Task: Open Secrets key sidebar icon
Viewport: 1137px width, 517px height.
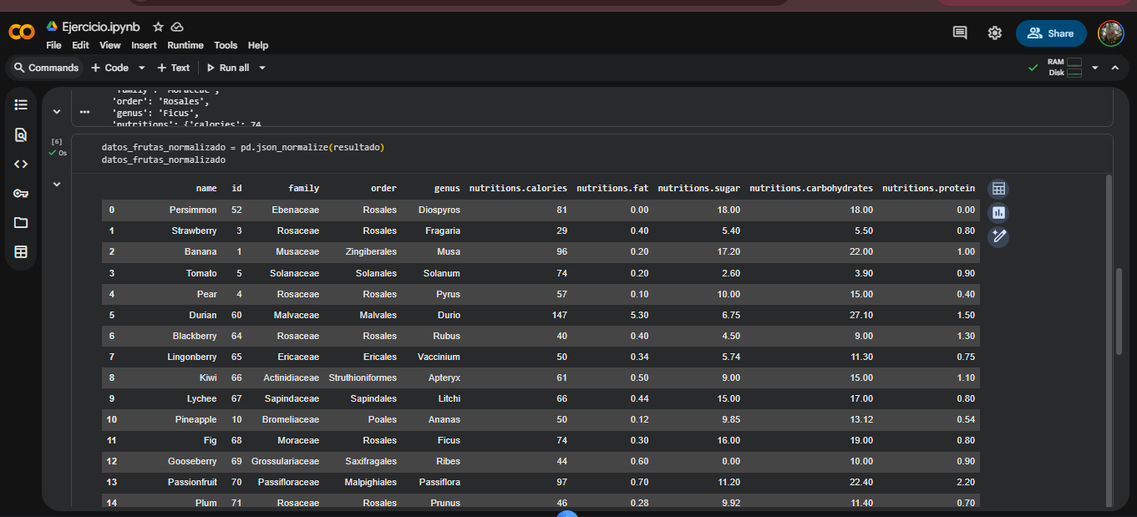Action: [21, 193]
